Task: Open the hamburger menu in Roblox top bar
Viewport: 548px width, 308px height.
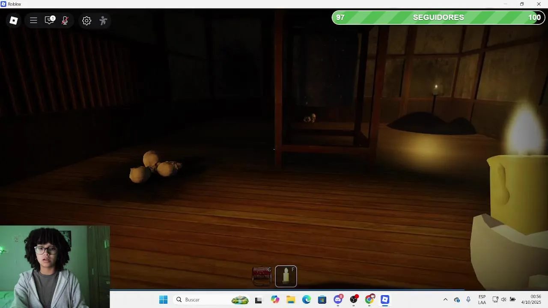Action: point(33,21)
